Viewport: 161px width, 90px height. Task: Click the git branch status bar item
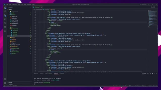click(x=7, y=86)
